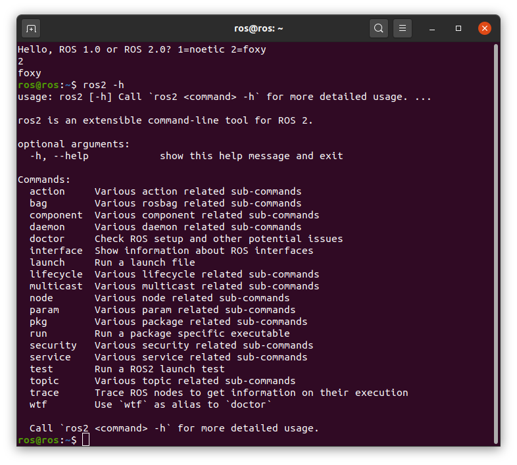The height and width of the screenshot is (465, 517).
Task: Click the 'usage: ros2 [-h]' line
Action: pyautogui.click(x=224, y=97)
